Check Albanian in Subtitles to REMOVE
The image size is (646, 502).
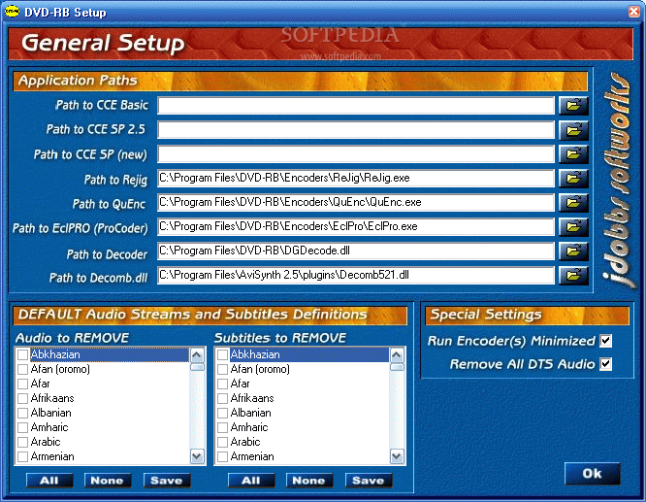click(223, 413)
